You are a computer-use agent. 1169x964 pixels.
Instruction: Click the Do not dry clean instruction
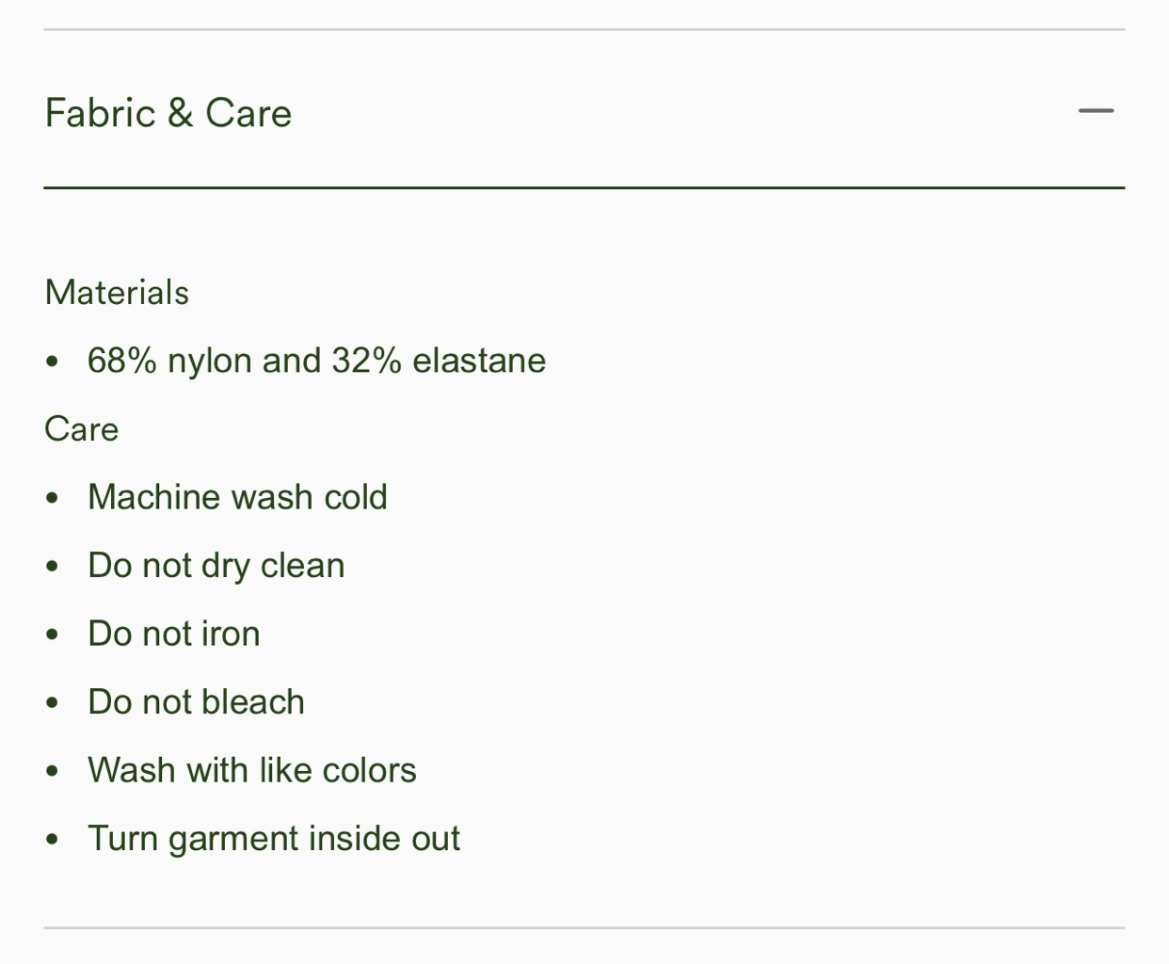click(216, 566)
